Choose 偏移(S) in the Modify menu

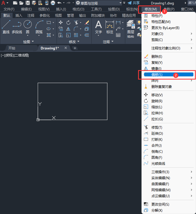[168, 75]
